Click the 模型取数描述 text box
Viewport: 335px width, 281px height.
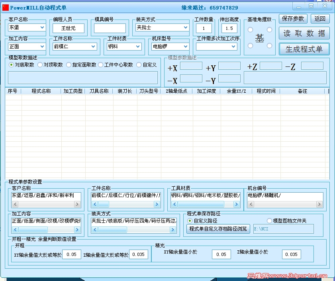[83, 78]
